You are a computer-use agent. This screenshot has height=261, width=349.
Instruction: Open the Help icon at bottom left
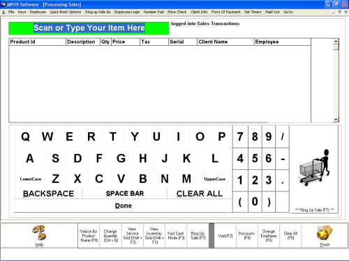[x=39, y=235]
